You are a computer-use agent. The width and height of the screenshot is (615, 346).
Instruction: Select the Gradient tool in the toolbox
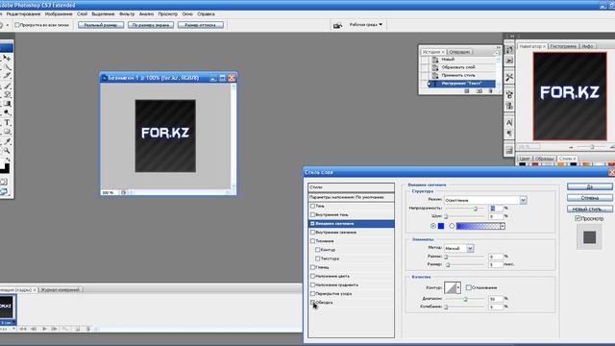coord(7,104)
